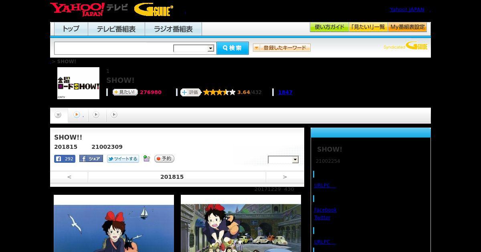Open the 「見たい!」一覧 button

(368, 27)
